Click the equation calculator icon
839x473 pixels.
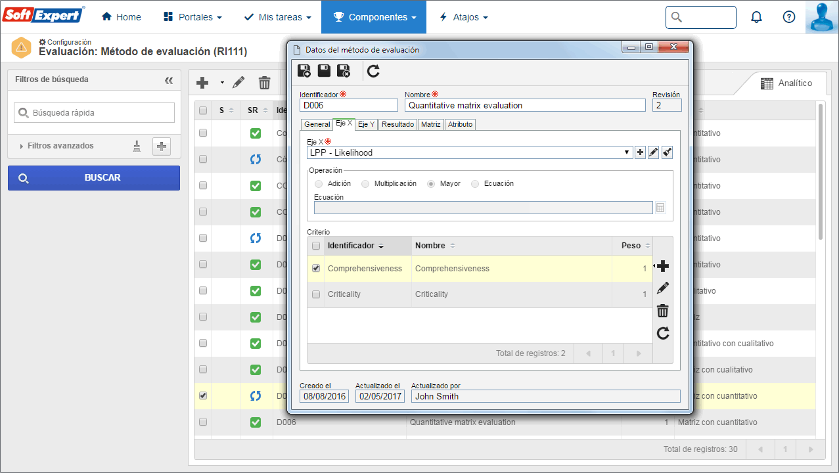[660, 208]
